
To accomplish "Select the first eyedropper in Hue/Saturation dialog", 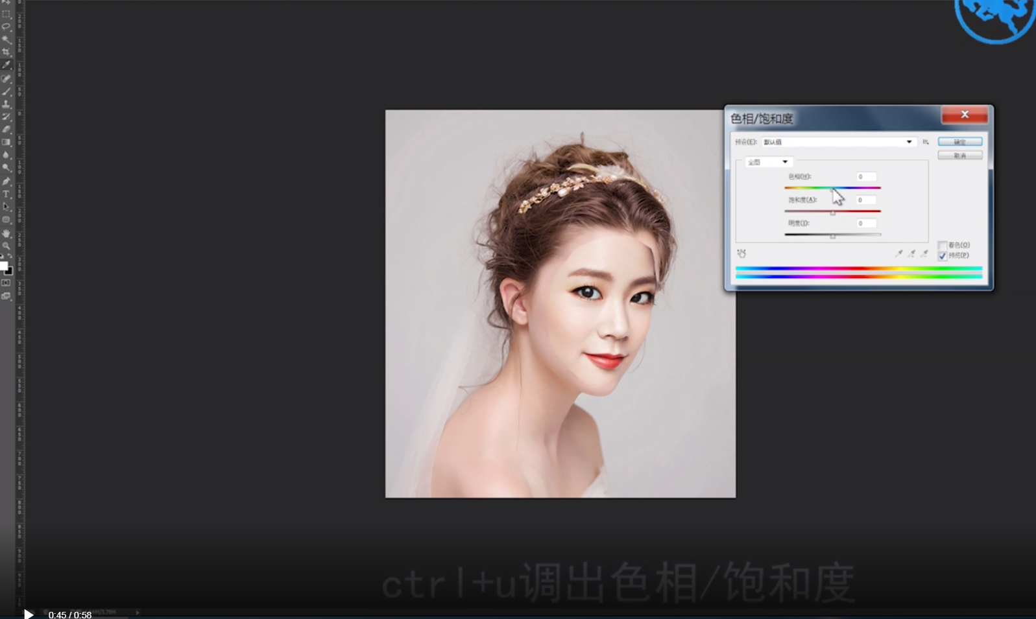I will point(898,253).
